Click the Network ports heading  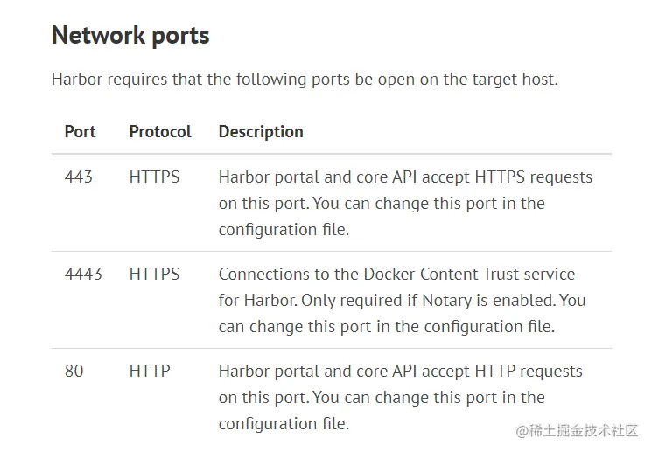tap(130, 36)
